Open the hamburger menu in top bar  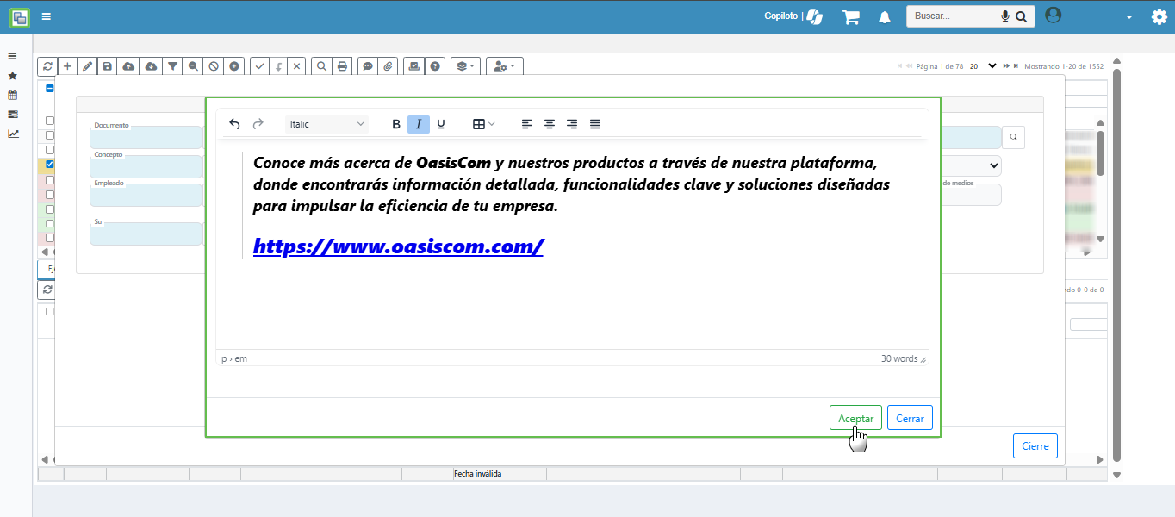point(46,16)
